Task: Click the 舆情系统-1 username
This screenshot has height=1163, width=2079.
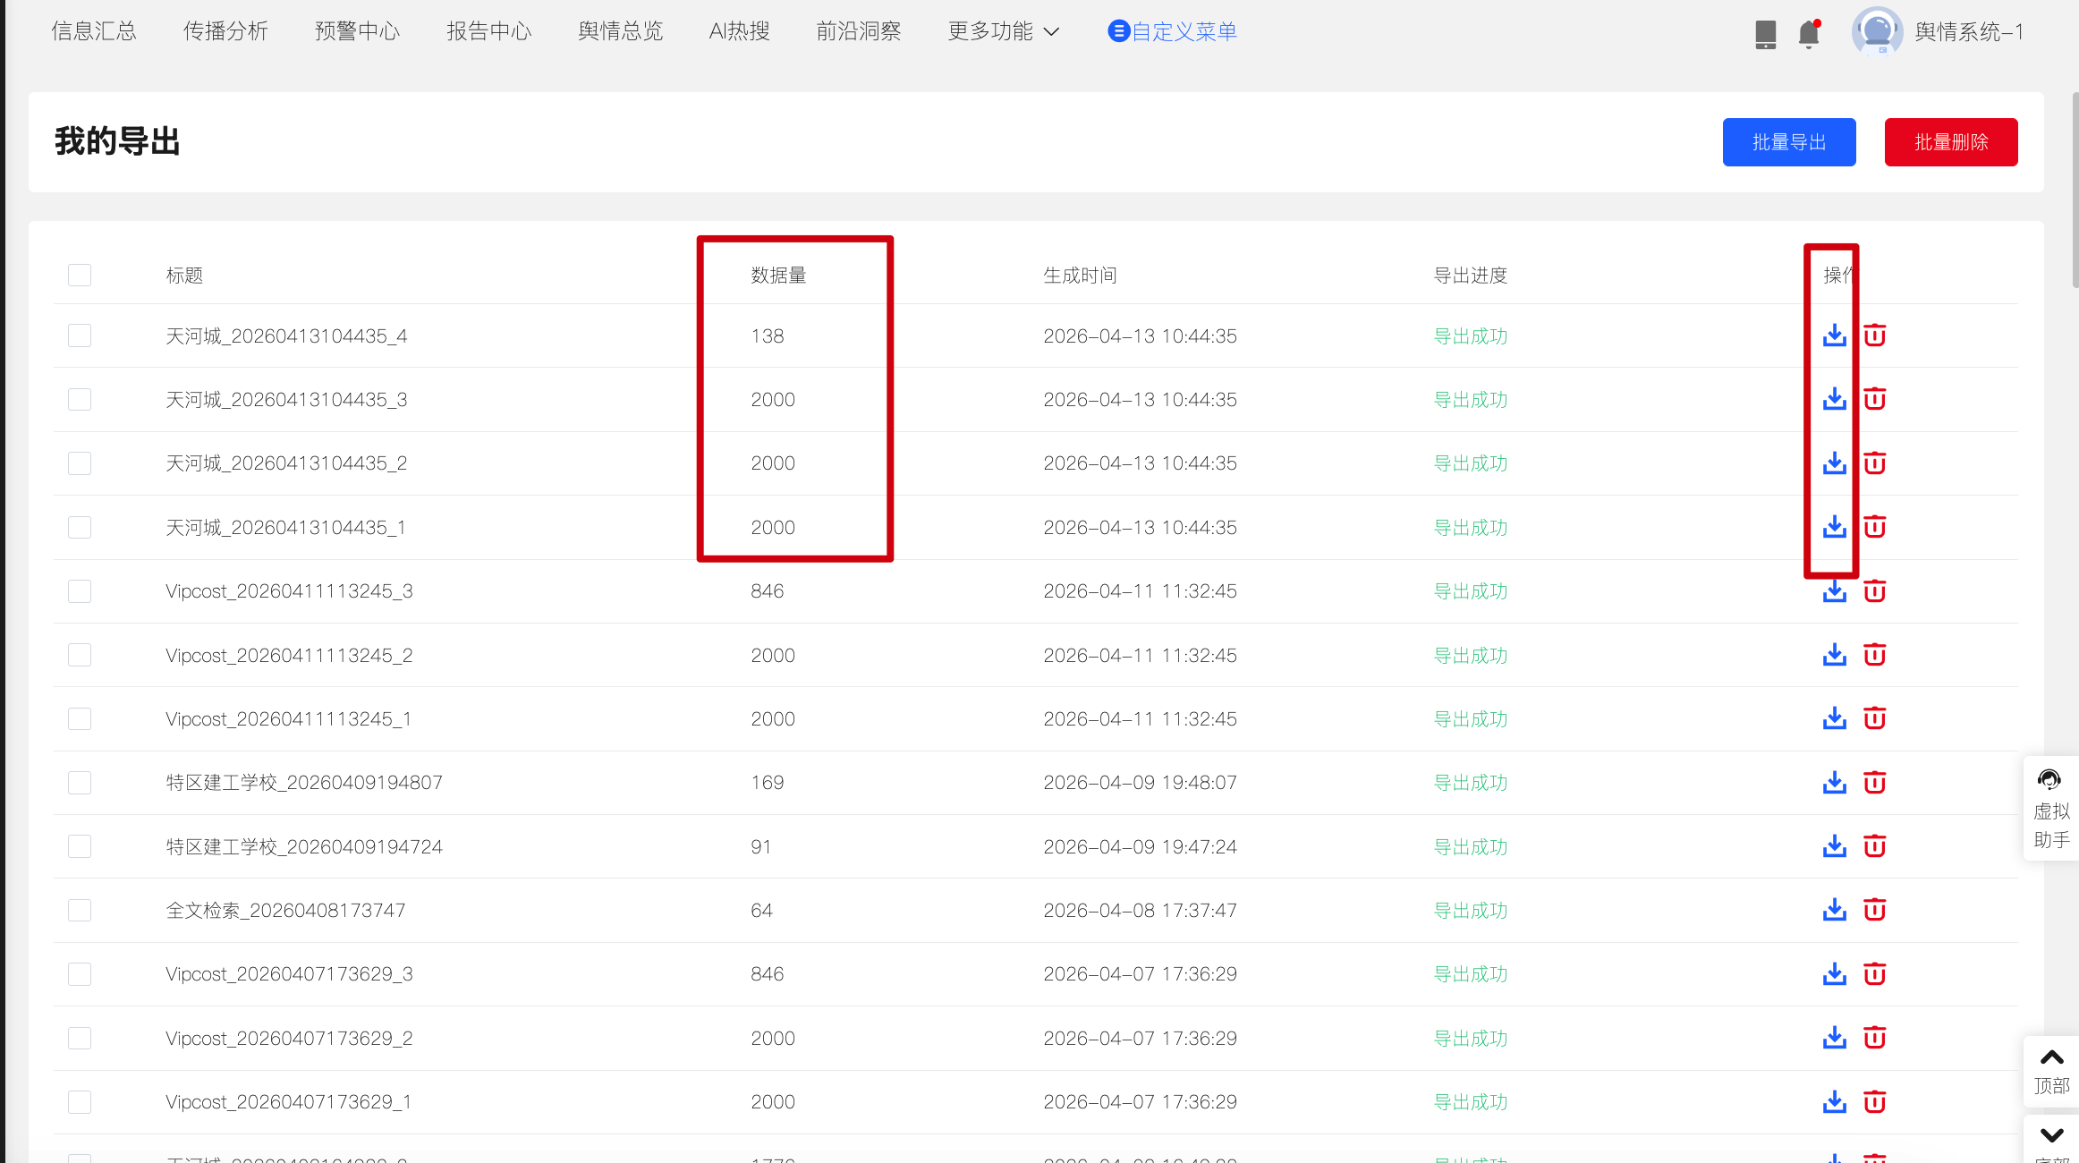Action: coord(1969,31)
